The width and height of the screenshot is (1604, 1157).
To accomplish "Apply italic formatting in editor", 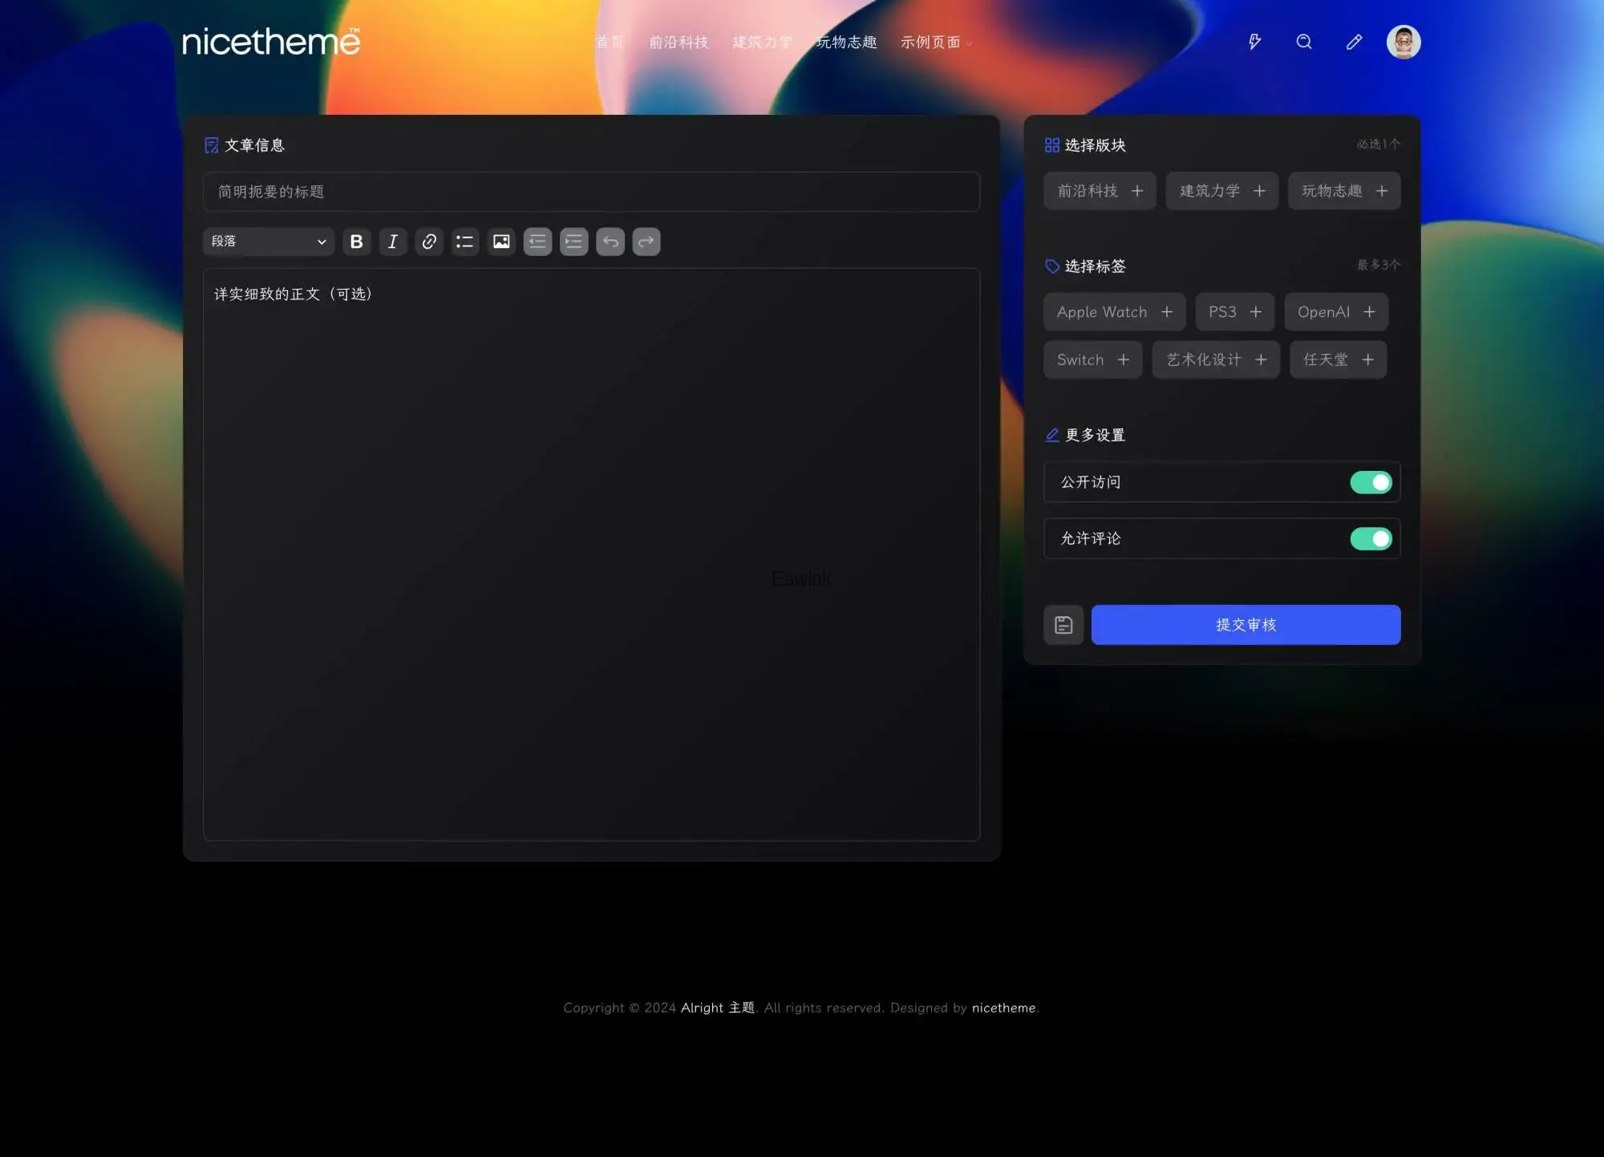I will click(x=393, y=242).
